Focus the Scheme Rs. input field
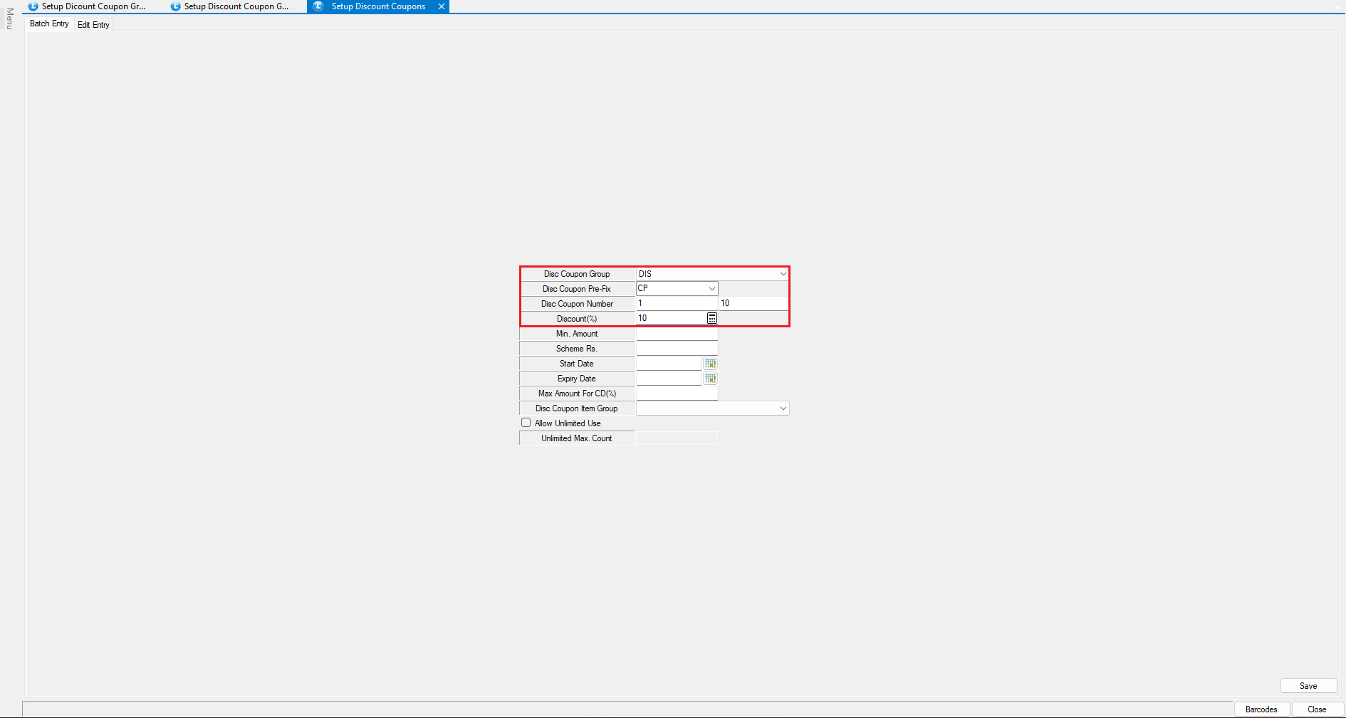The image size is (1346, 718). tap(677, 349)
